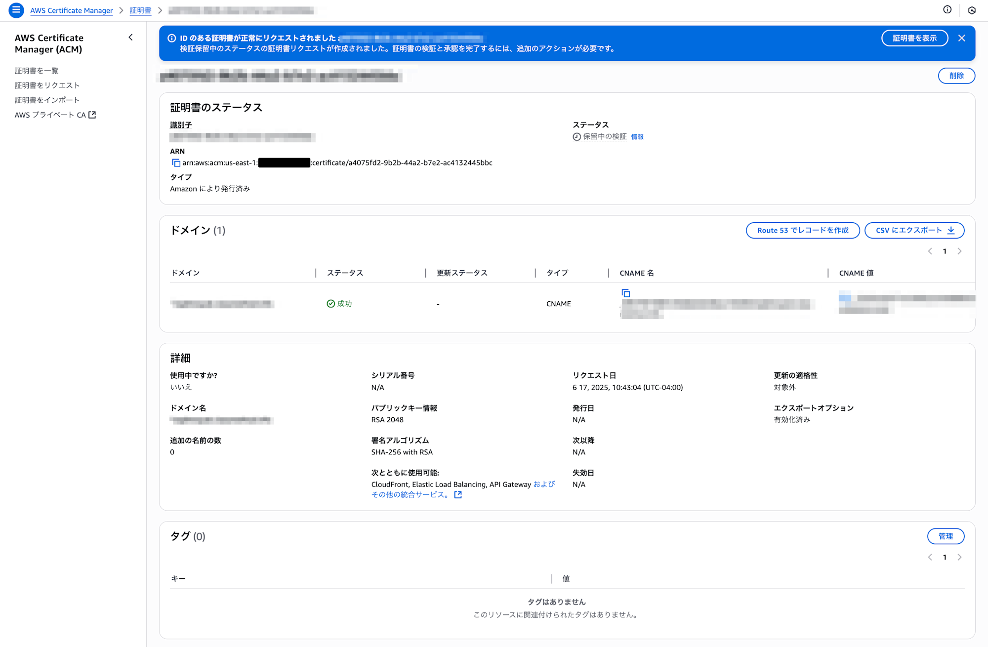Copy the CNAME 名 value
988x647 pixels.
[x=625, y=293]
